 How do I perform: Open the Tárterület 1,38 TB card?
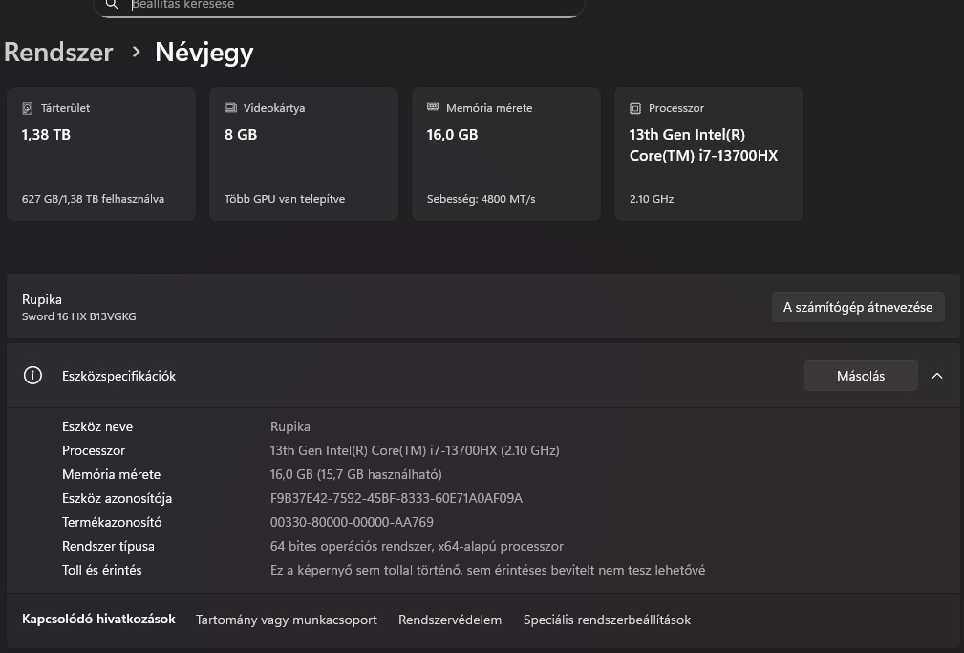point(101,154)
